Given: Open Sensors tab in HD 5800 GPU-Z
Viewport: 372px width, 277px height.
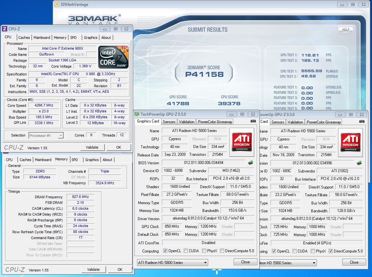Looking at the screenshot, I should (169, 122).
